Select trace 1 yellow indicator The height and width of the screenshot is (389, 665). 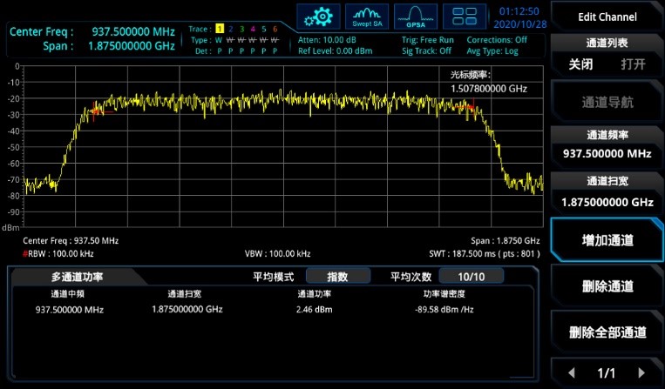(x=220, y=29)
